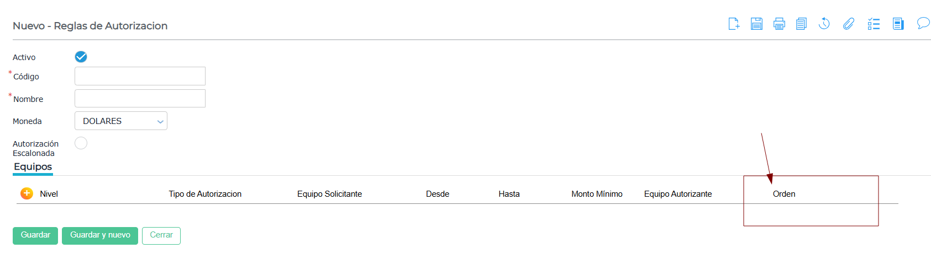
Task: Enable Autorización Escalonada option
Action: (81, 143)
